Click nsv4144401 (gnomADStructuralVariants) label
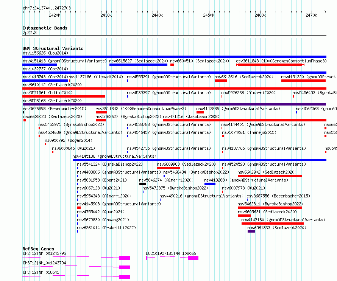 pos(263,124)
